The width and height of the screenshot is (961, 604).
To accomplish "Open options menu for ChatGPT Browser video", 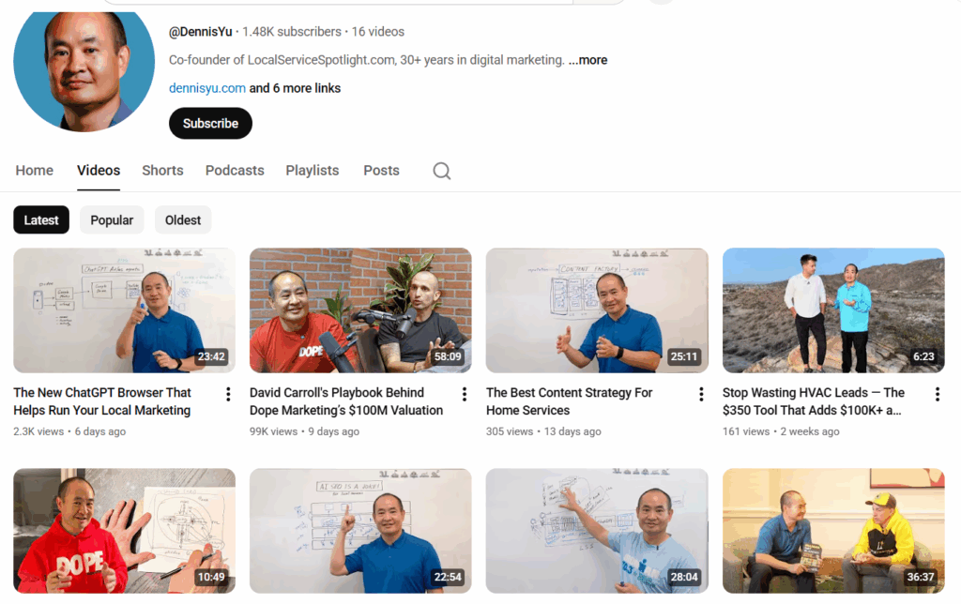I will (x=228, y=394).
